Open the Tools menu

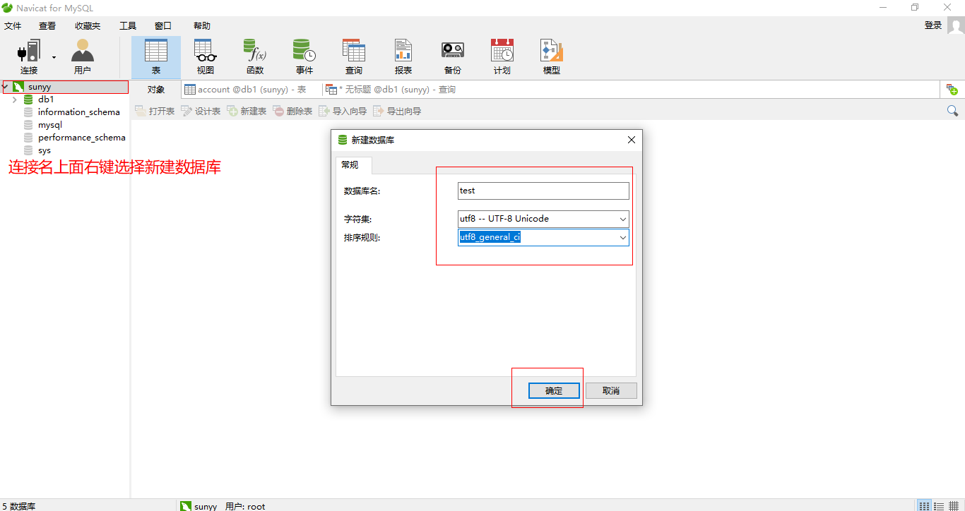point(128,26)
